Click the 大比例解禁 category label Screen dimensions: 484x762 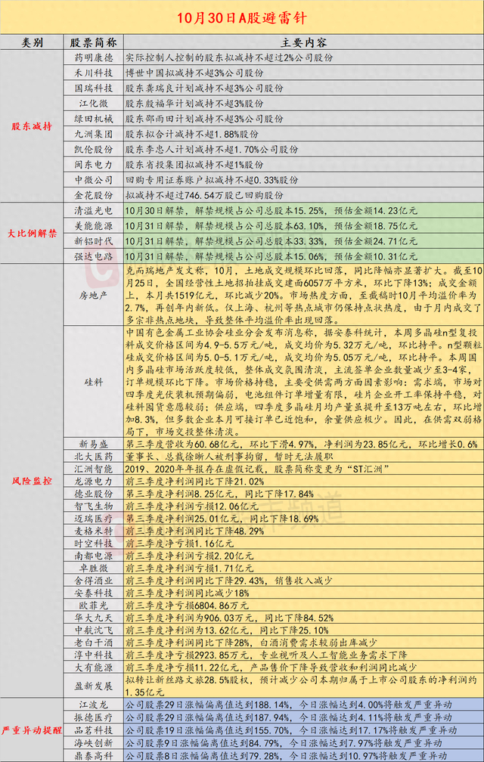[x=32, y=234]
